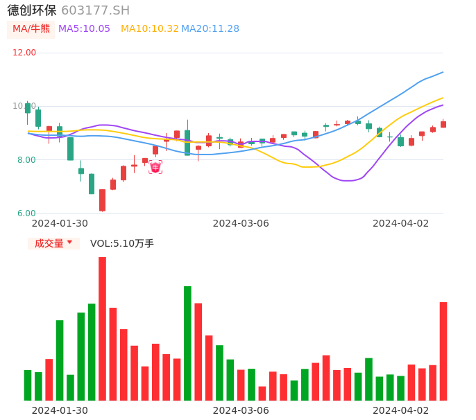Screen dimensions: 476x420
Task: Click the MA10:10.32 legend label
Action: [149, 28]
